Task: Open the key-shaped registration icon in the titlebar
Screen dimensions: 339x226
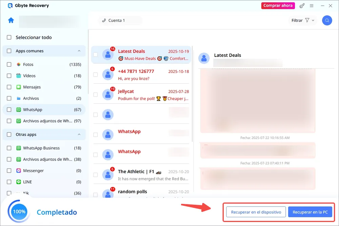Action: (x=302, y=5)
